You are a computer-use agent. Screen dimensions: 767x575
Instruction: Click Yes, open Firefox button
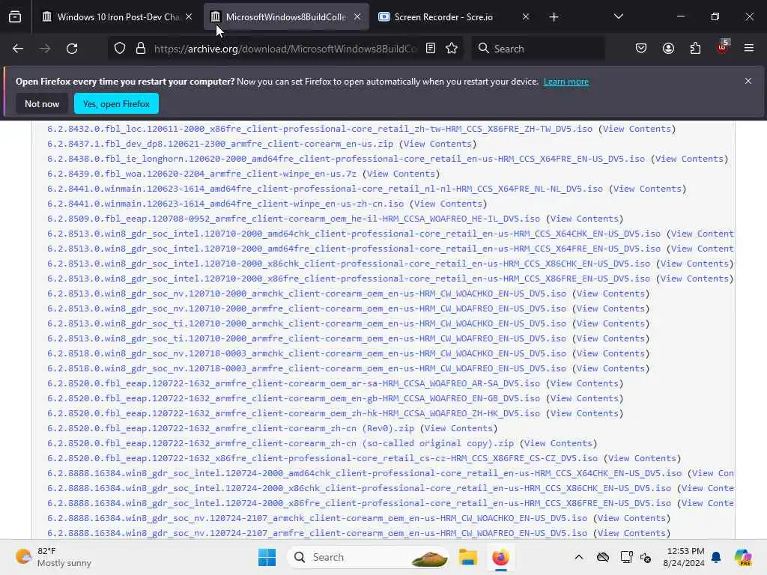pyautogui.click(x=116, y=103)
